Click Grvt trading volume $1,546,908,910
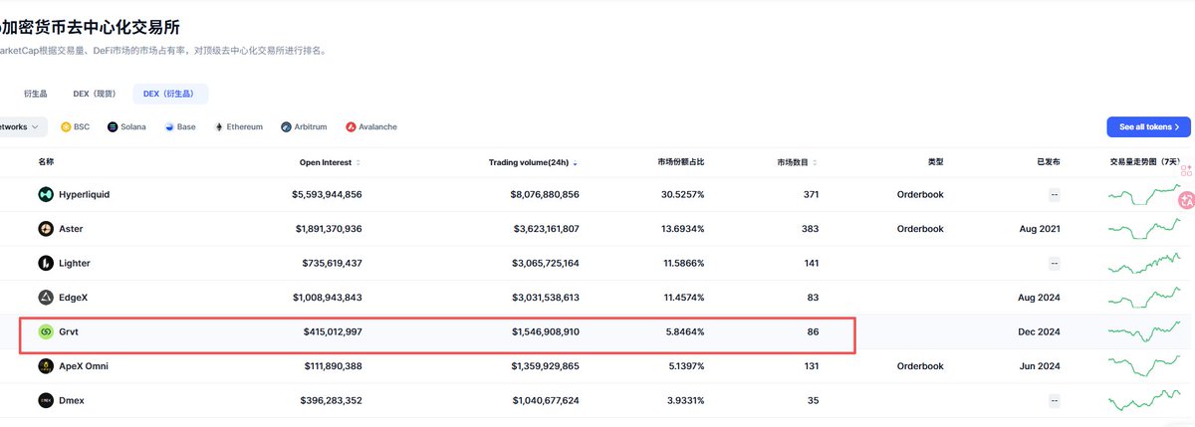1195x427 pixels. (x=545, y=331)
